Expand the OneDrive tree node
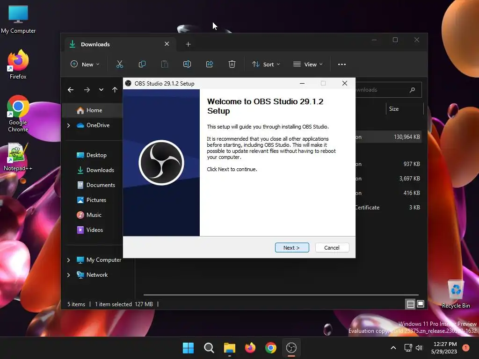 pos(68,125)
